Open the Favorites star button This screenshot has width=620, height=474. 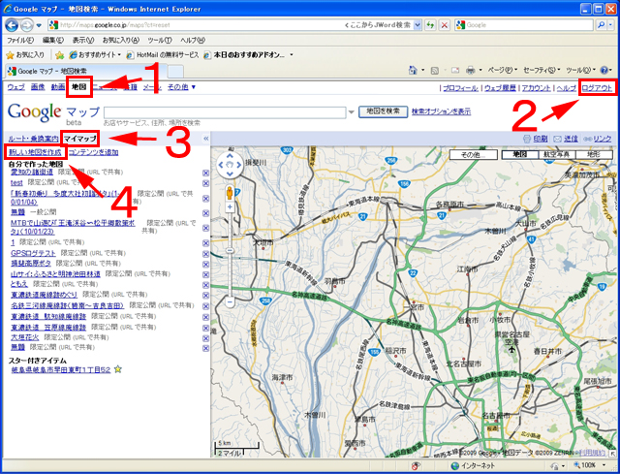(x=26, y=55)
